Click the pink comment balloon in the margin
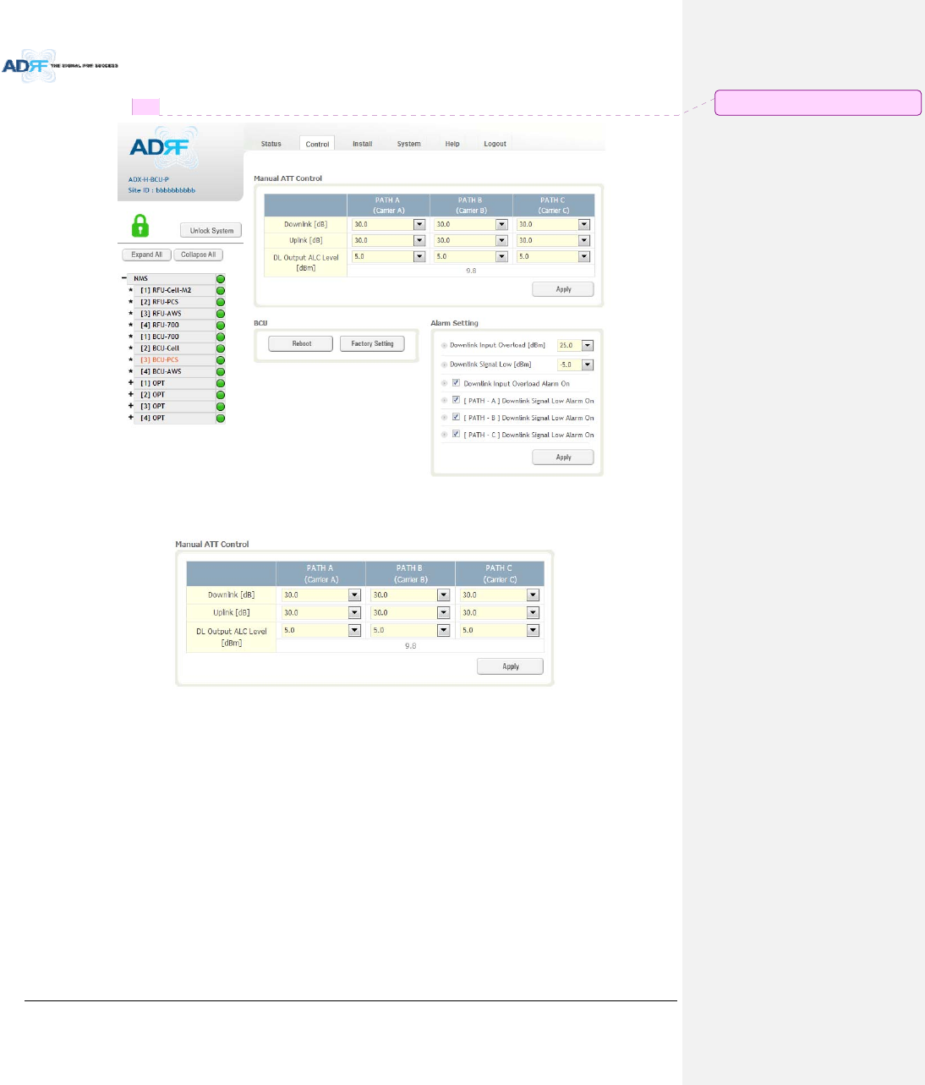925x1085 pixels. (818, 102)
